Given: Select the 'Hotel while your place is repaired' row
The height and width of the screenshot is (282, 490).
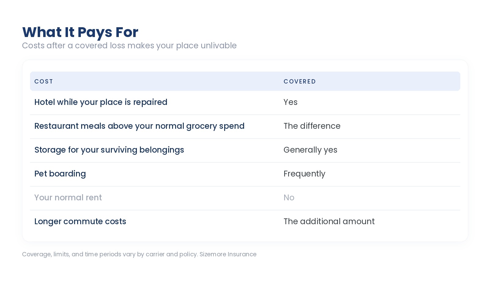Looking at the screenshot, I should 245,102.
